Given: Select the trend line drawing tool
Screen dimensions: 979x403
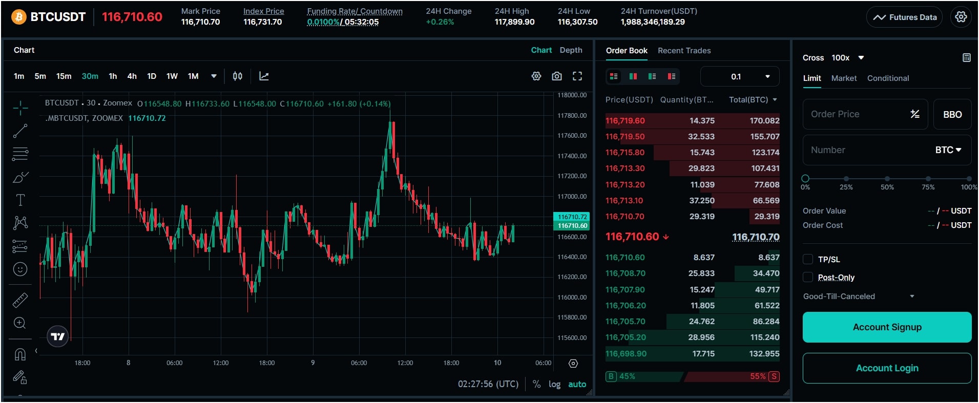Looking at the screenshot, I should click(20, 131).
